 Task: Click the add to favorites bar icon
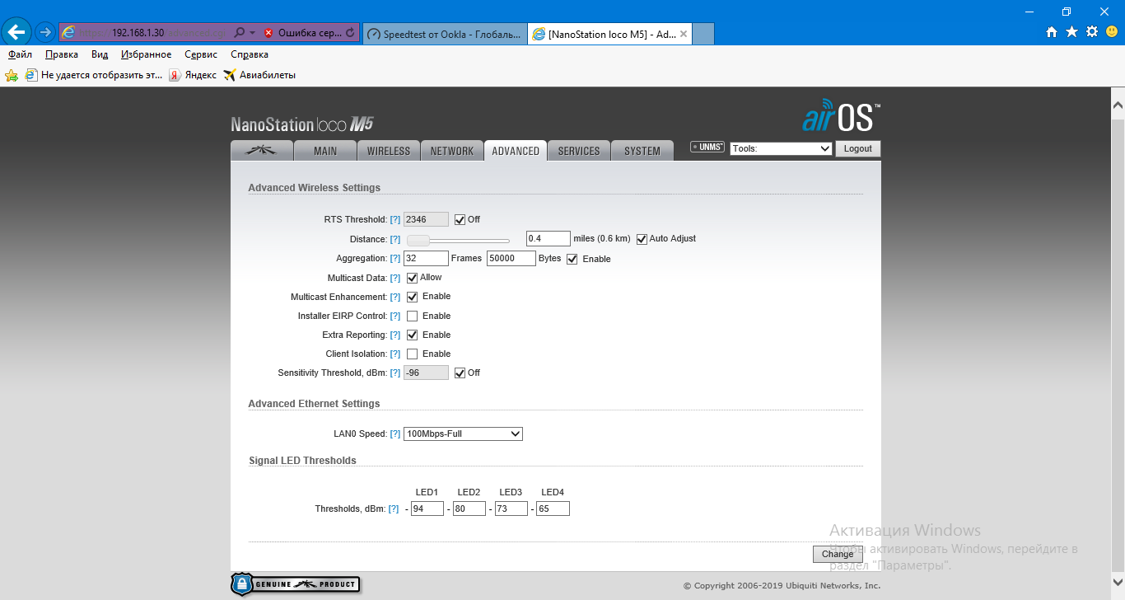(12, 75)
